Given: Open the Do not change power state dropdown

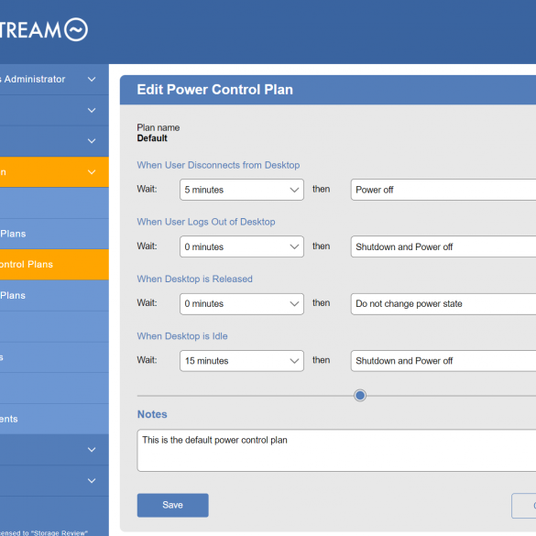Looking at the screenshot, I should 443,304.
